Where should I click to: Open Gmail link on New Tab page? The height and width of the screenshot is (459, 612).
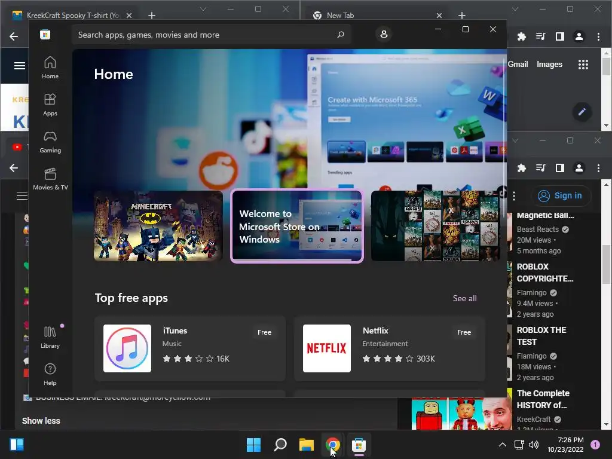click(518, 64)
